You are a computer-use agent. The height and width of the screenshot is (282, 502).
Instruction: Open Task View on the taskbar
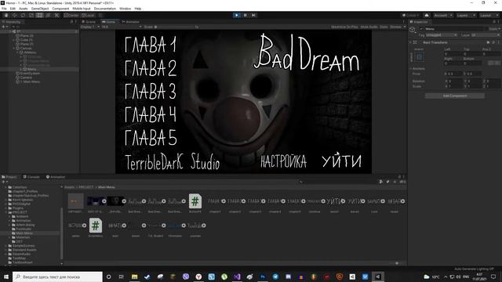pos(122,277)
